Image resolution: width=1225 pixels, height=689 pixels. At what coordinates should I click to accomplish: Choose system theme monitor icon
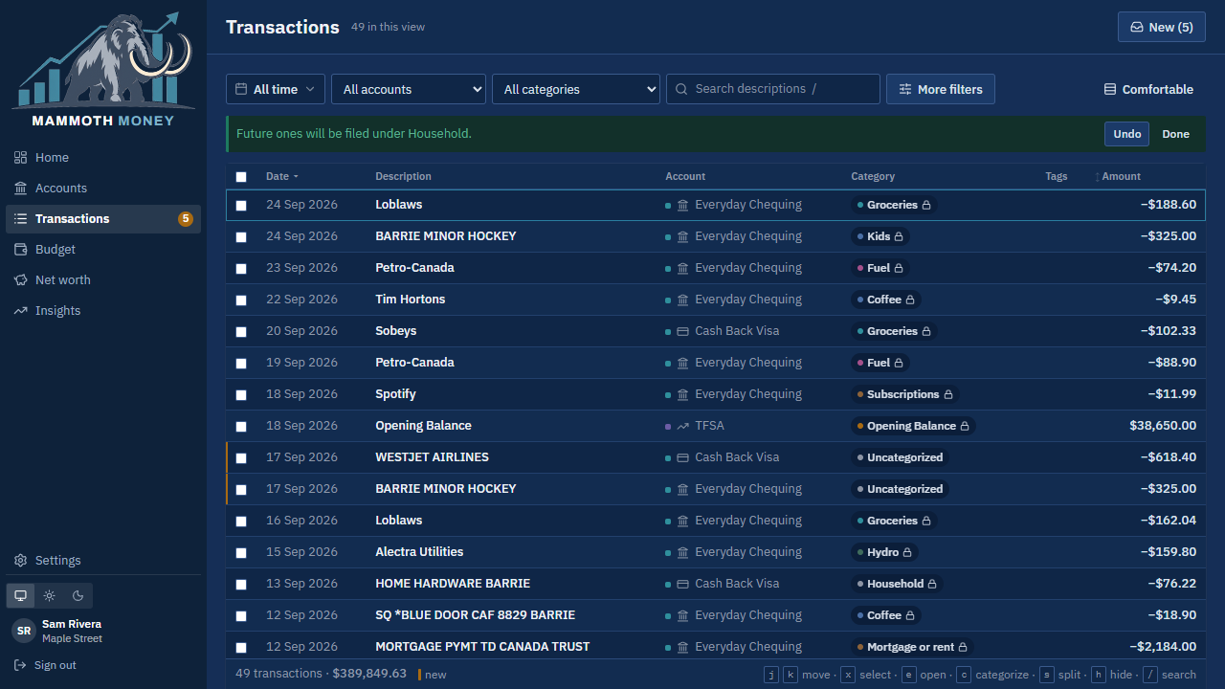[x=20, y=595]
